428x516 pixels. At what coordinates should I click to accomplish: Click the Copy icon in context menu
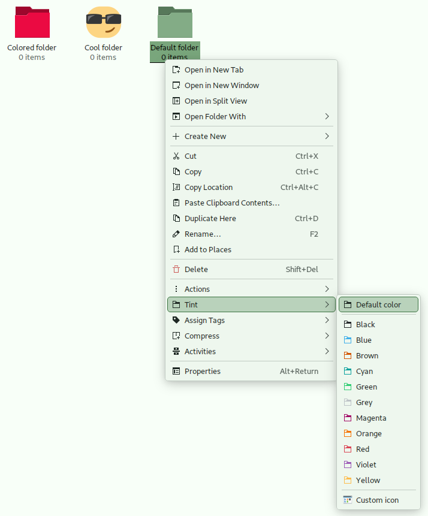(x=176, y=171)
